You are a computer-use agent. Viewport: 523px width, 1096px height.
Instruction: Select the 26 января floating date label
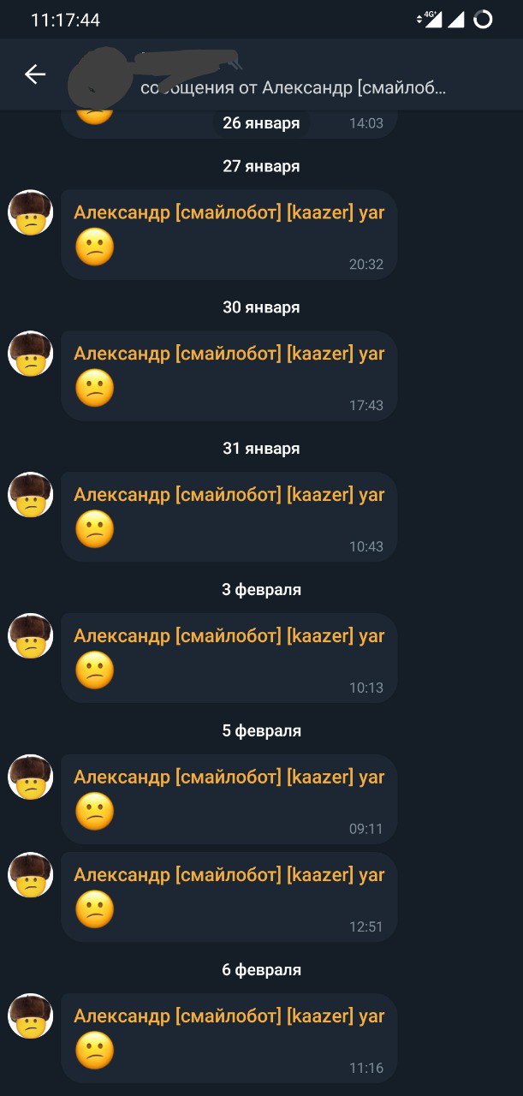coord(261,123)
